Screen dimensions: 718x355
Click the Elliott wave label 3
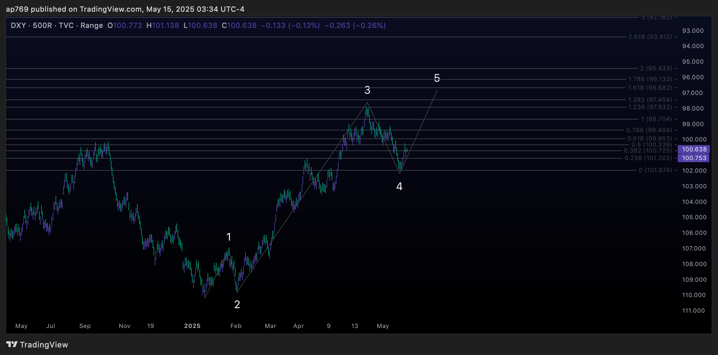pyautogui.click(x=367, y=90)
